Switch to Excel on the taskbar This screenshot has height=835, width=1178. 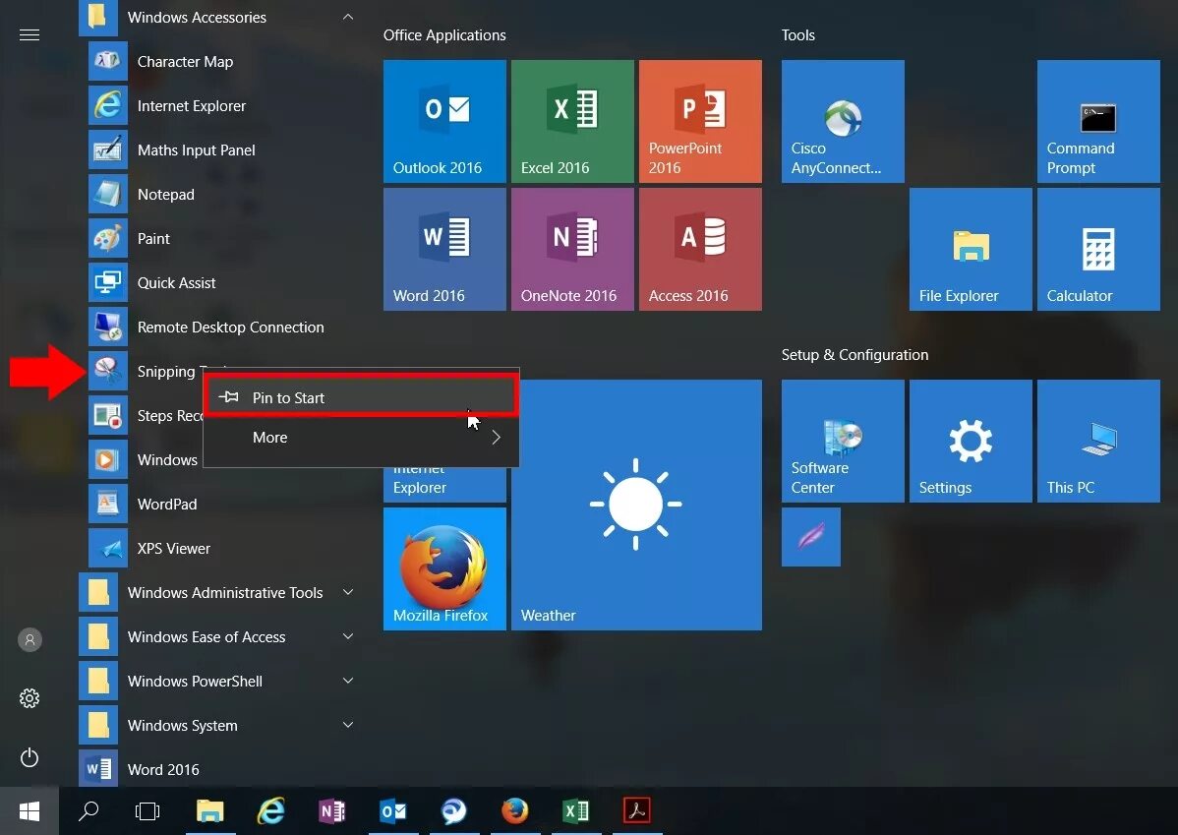click(x=575, y=811)
